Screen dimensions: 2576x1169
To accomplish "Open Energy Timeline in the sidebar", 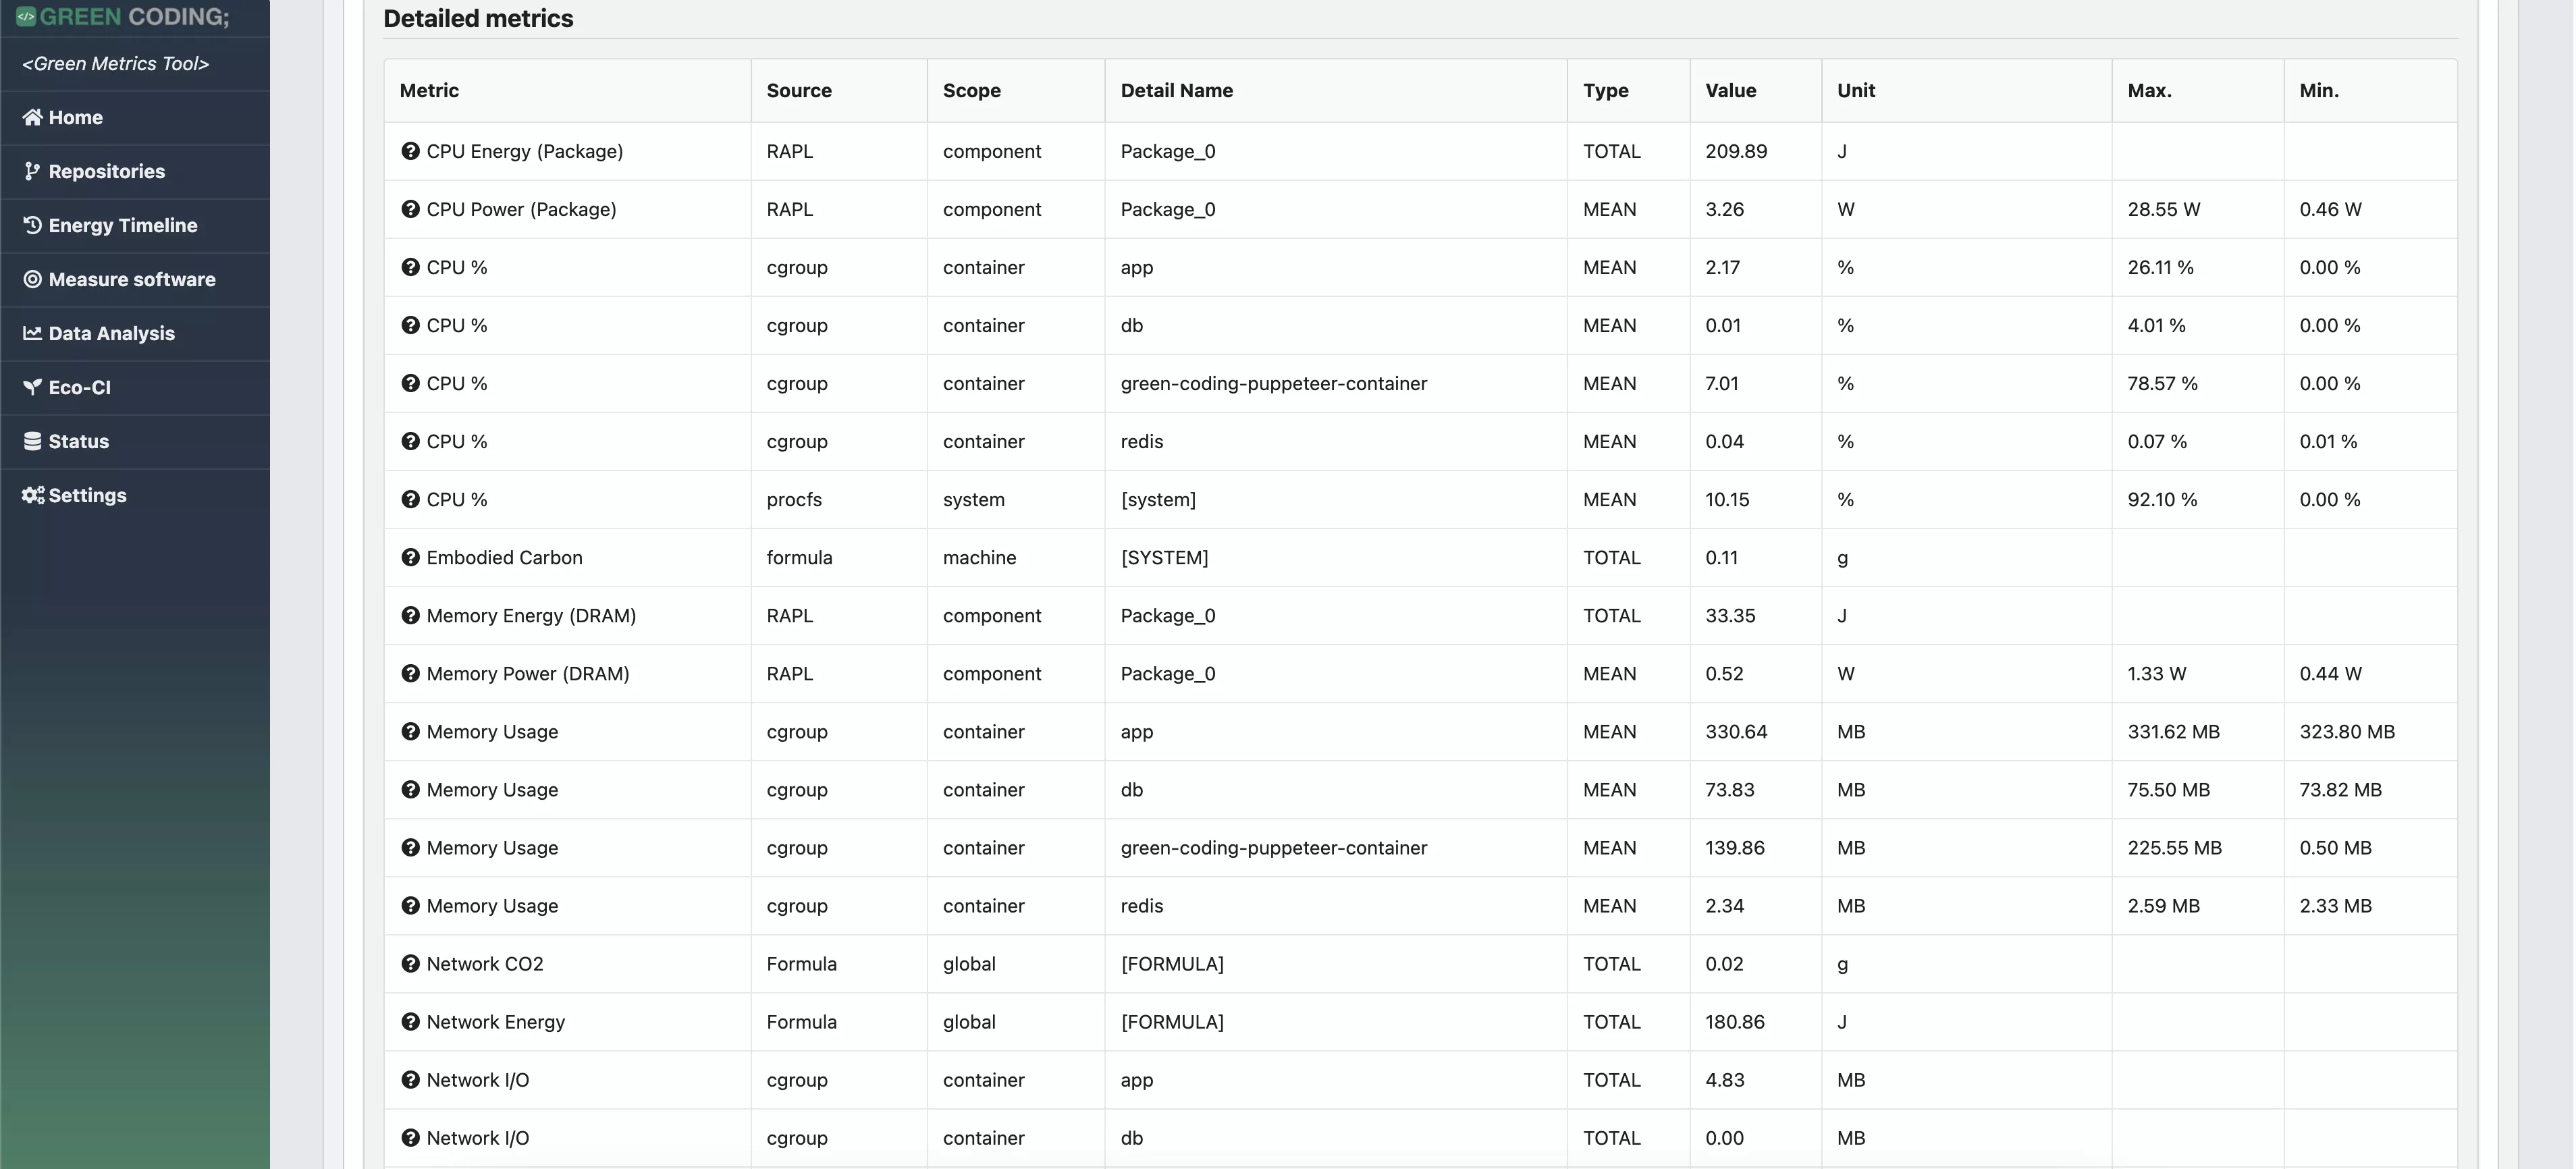I will pos(122,225).
